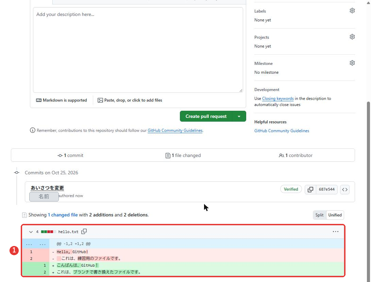
Task: Open the hello.txt diff options menu
Action: [336, 231]
